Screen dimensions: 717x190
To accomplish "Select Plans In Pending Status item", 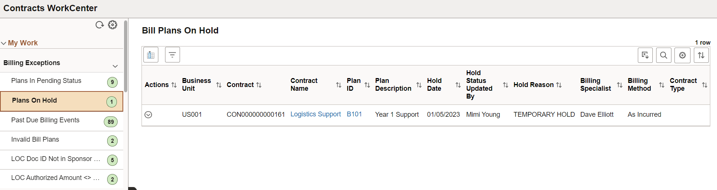I will point(46,81).
